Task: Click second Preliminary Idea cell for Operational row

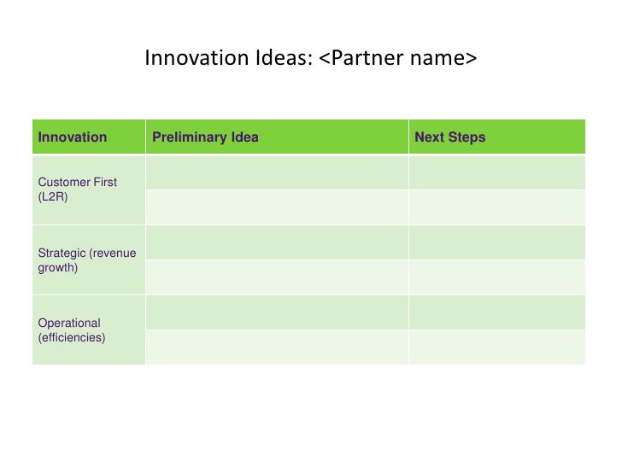Action: [277, 347]
